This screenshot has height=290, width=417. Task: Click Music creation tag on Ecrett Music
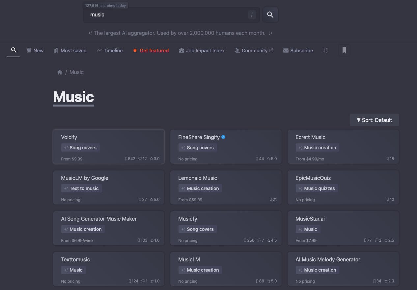(318, 148)
